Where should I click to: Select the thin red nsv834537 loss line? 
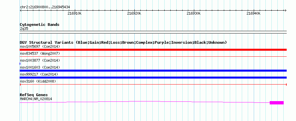(153, 56)
